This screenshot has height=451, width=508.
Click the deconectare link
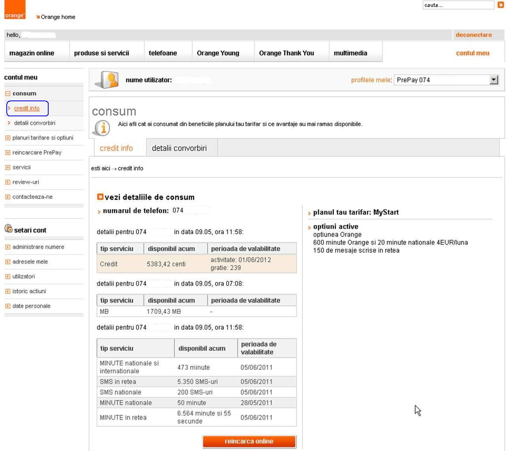click(x=474, y=35)
